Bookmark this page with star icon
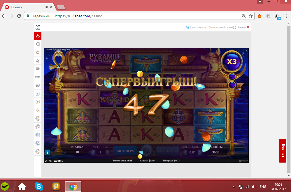291x192 pixels. tap(251, 16)
